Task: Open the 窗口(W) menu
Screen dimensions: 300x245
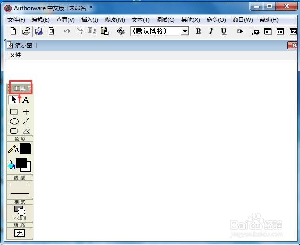Action: [242, 20]
